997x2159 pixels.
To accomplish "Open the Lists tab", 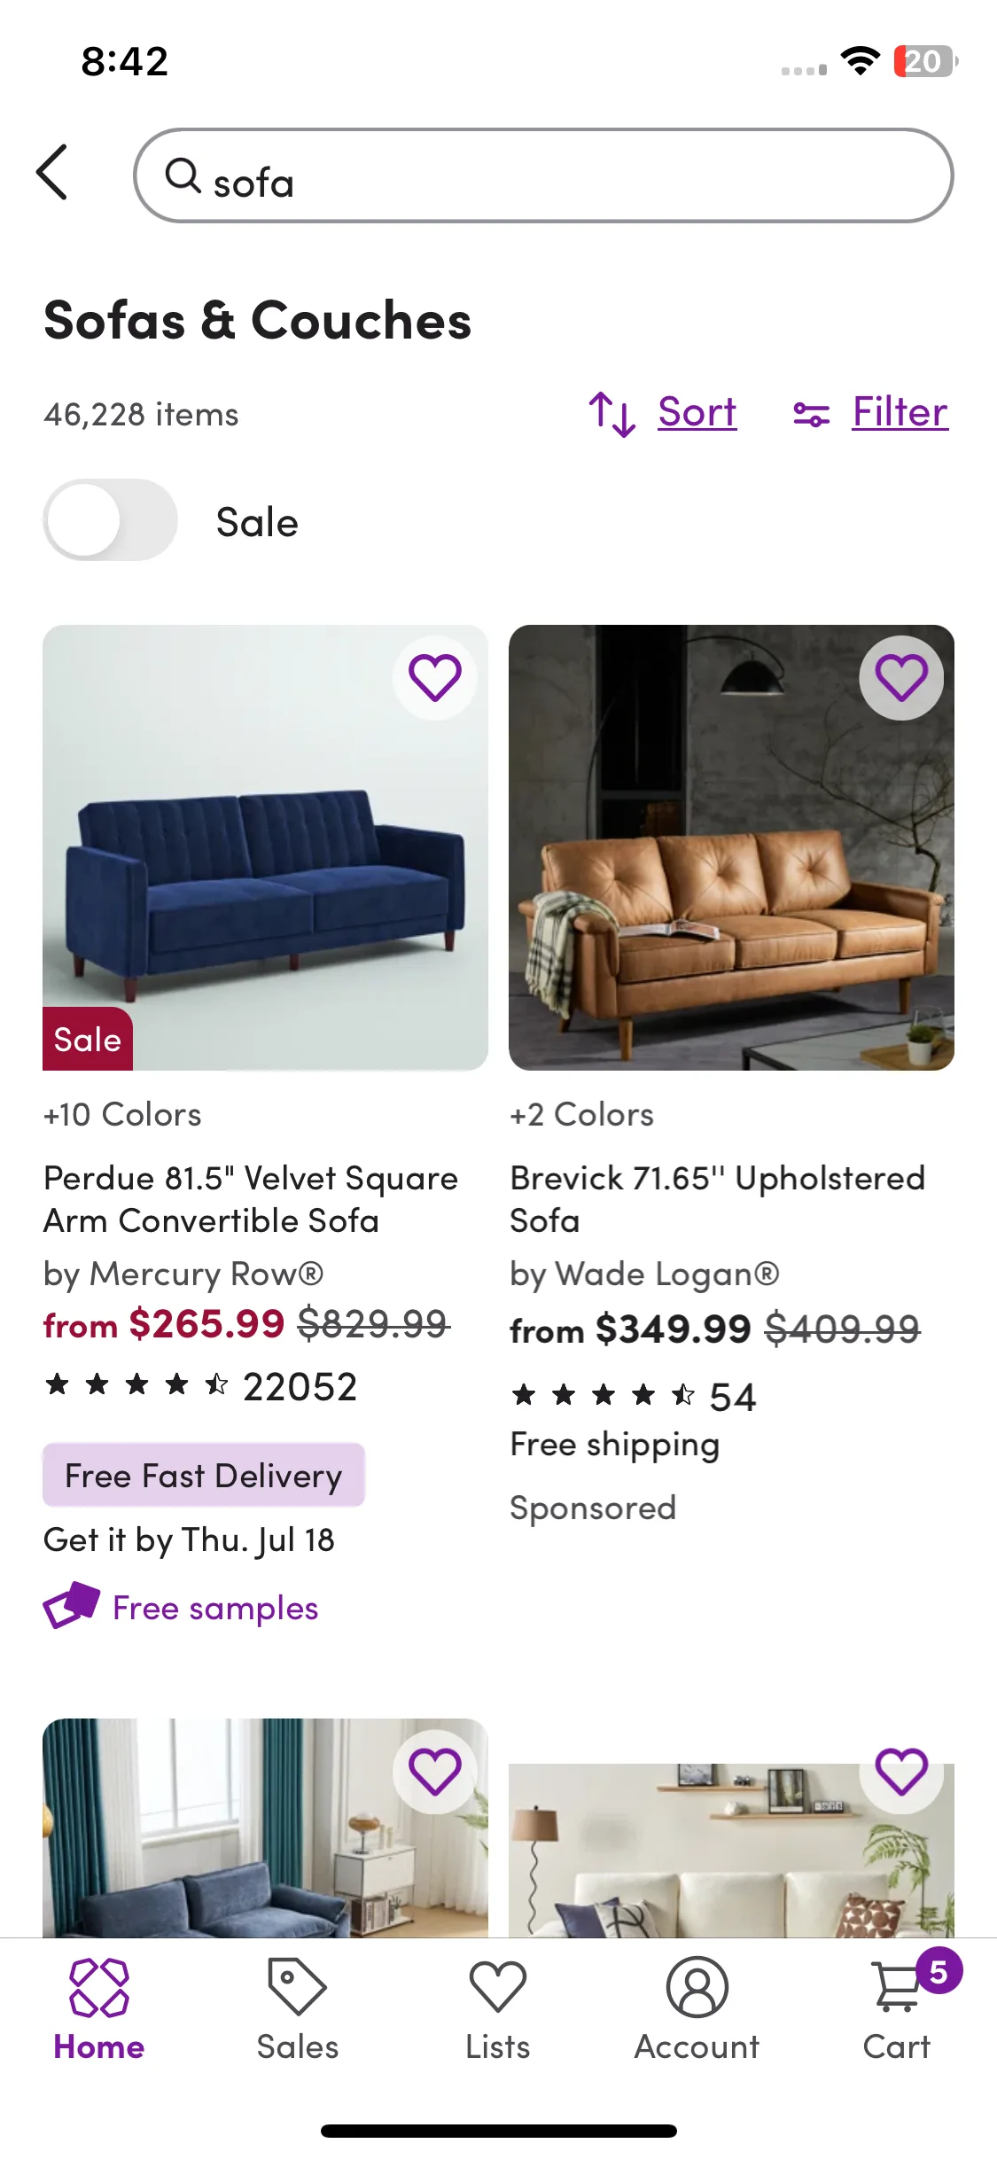I will coord(498,2009).
